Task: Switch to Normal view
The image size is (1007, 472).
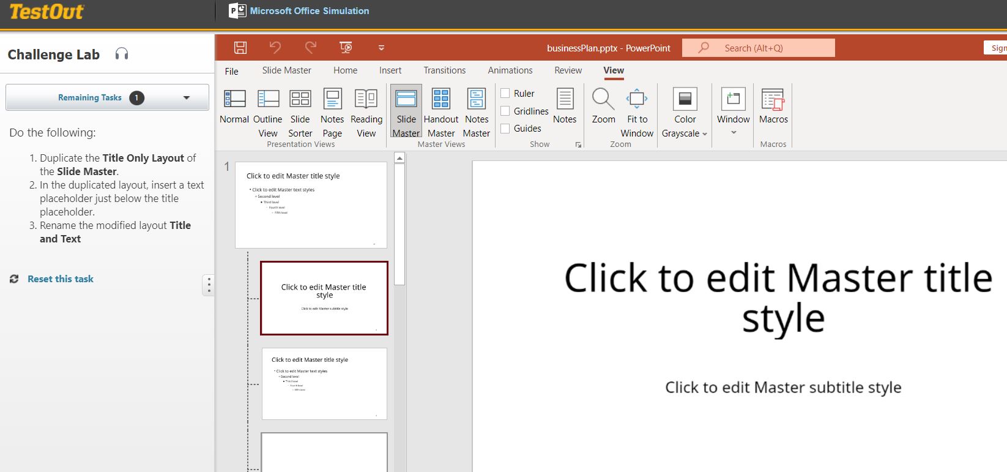Action: coord(234,112)
